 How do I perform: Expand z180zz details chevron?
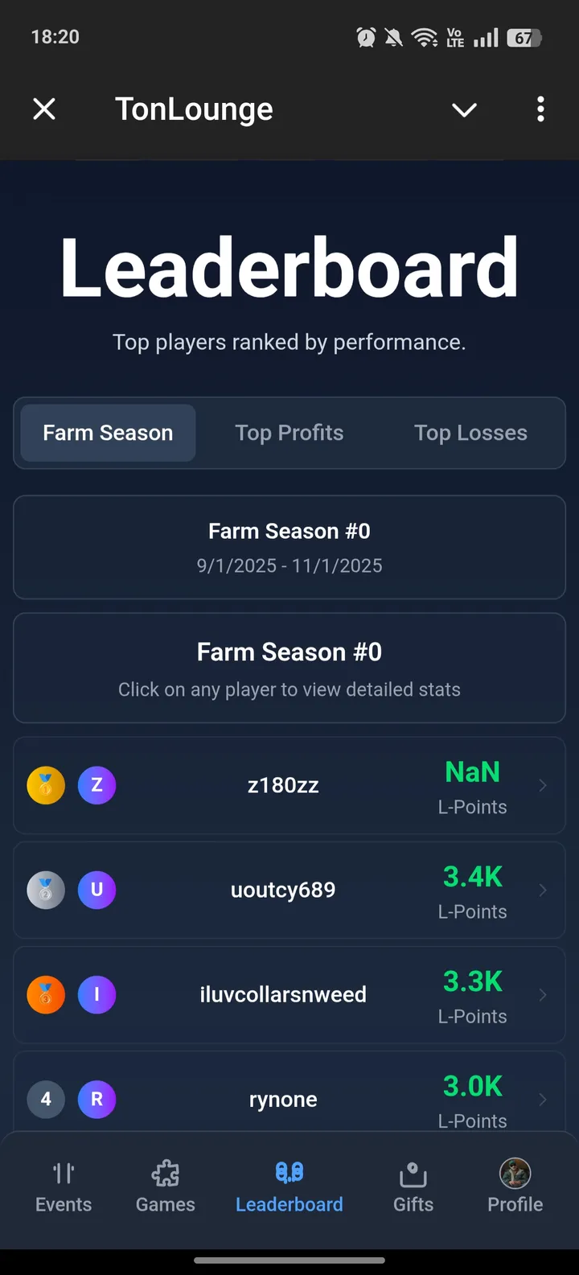pyautogui.click(x=543, y=786)
